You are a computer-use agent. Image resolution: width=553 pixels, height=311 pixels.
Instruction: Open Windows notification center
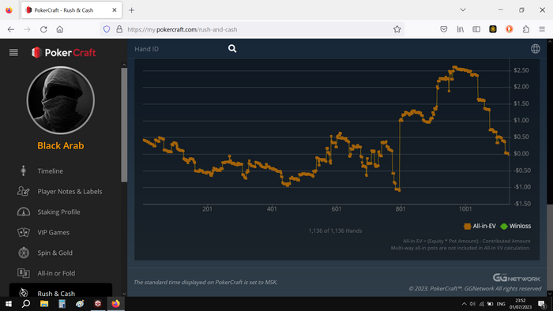pos(542,304)
